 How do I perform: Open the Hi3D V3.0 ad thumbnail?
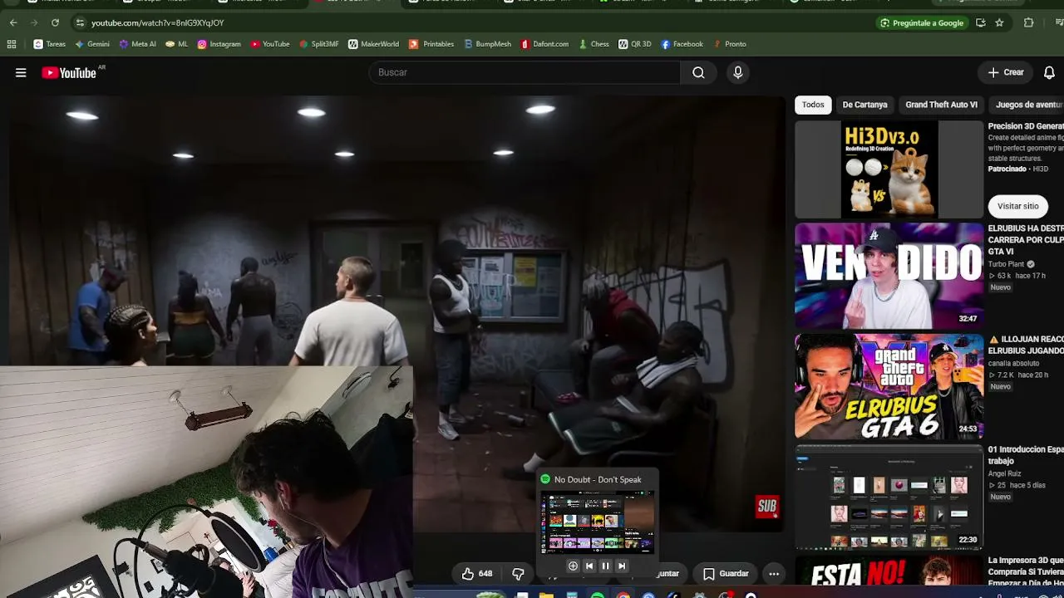(x=889, y=169)
